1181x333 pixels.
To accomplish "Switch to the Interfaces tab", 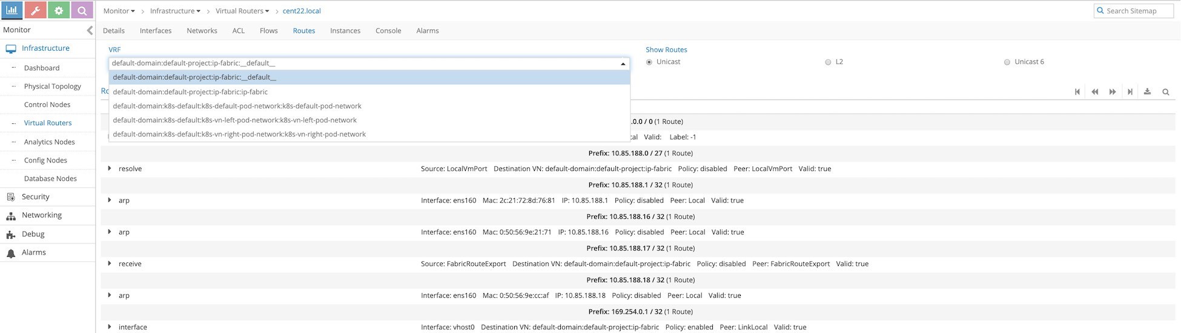I will click(156, 31).
